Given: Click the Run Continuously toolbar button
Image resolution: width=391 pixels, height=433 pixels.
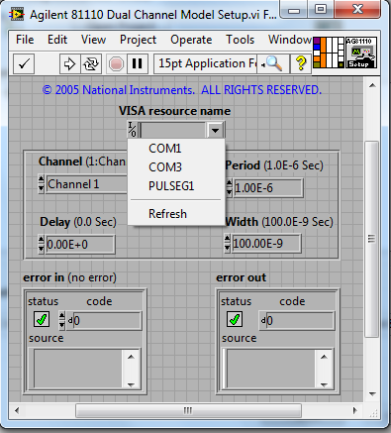Looking at the screenshot, I should pos(91,63).
